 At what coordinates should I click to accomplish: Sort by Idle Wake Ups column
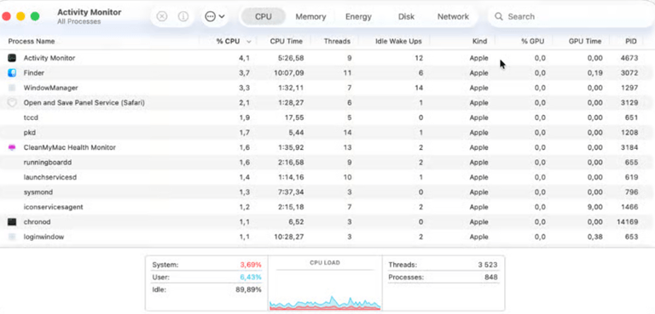[x=398, y=42]
